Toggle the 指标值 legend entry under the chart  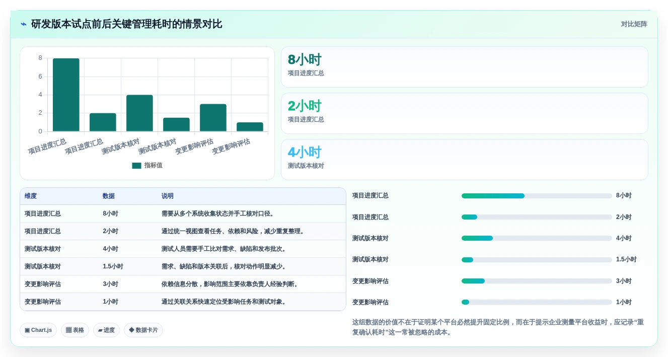coord(147,165)
